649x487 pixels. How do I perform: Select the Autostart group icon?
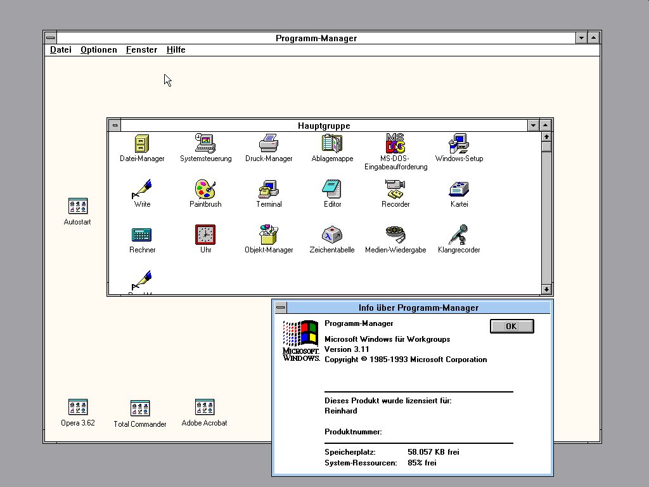click(78, 206)
